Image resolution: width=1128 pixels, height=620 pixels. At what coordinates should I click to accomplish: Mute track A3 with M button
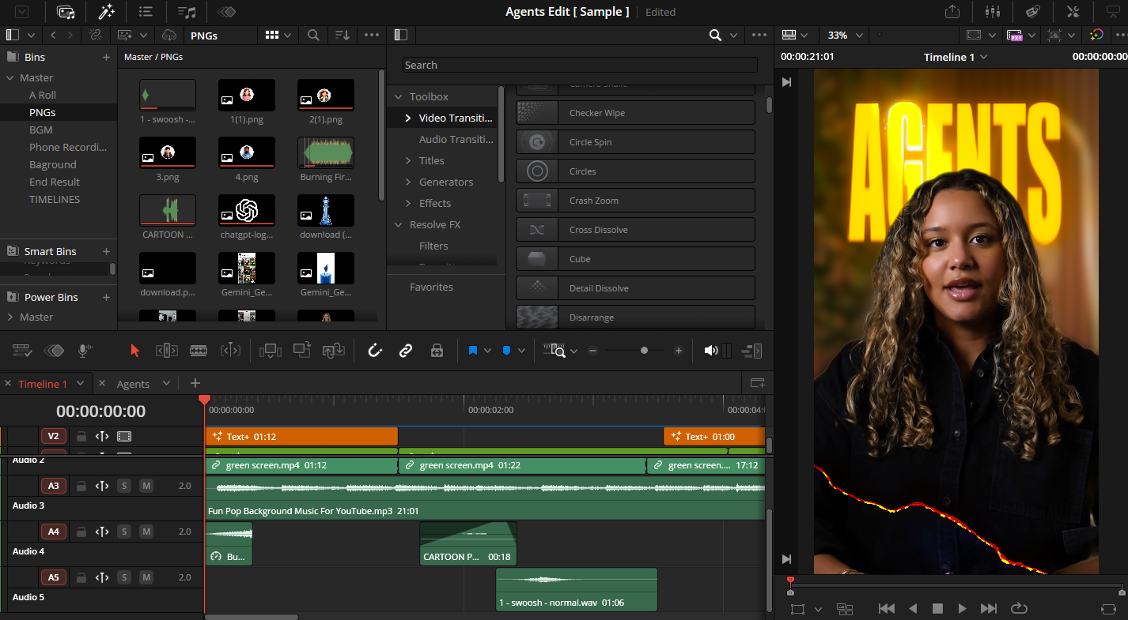pyautogui.click(x=146, y=486)
